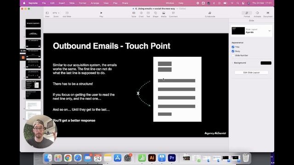
Task: Click the Slide Layout preview thumbnail
Action: 238,31
